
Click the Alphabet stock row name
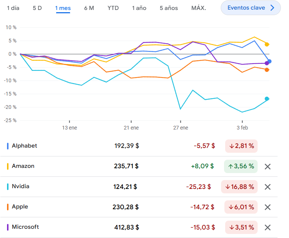(x=24, y=146)
